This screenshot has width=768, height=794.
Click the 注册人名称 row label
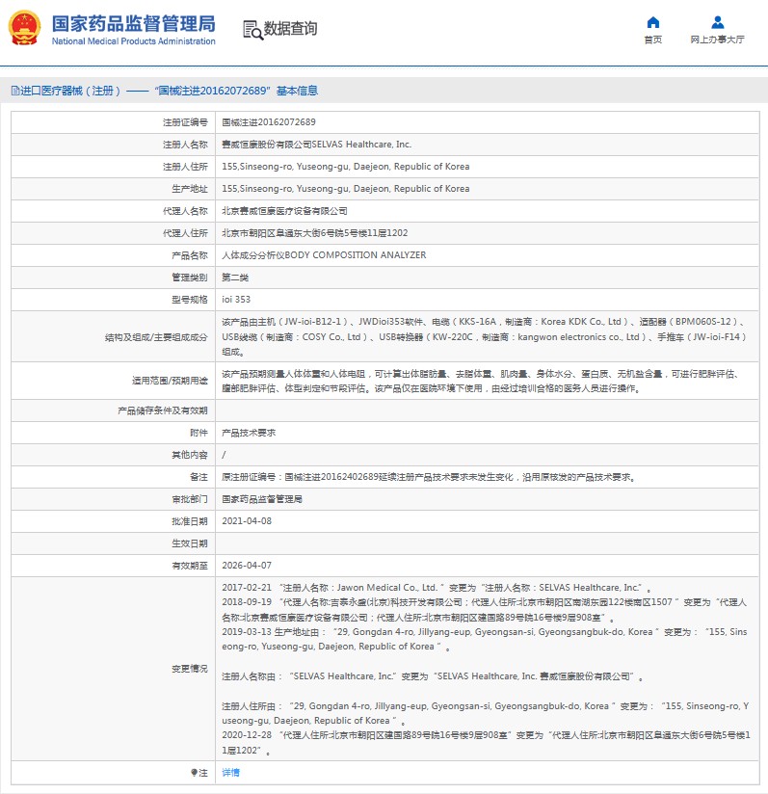(x=185, y=145)
